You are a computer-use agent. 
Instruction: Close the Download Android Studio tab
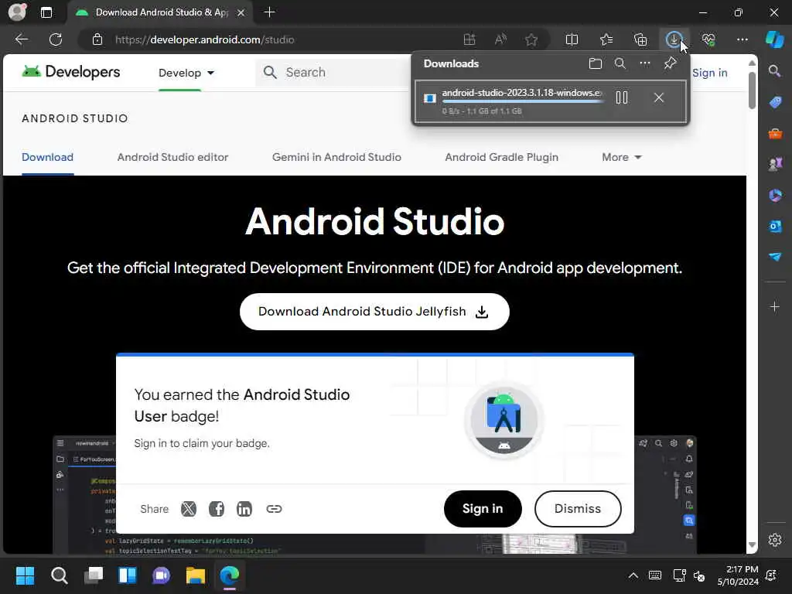pyautogui.click(x=241, y=12)
